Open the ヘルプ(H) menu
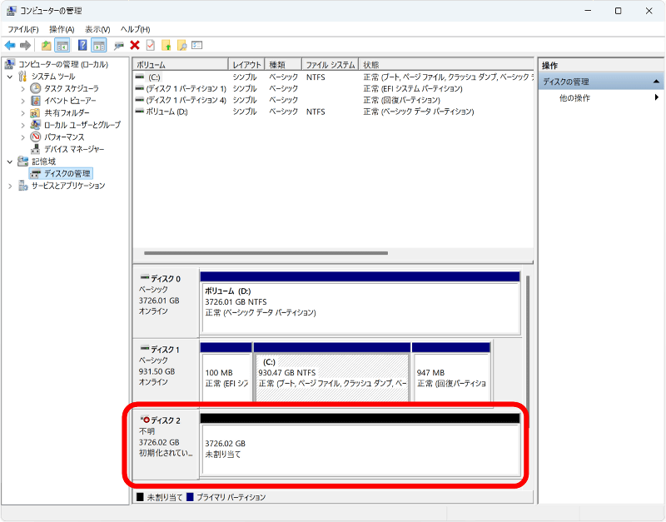666x522 pixels. tap(135, 29)
